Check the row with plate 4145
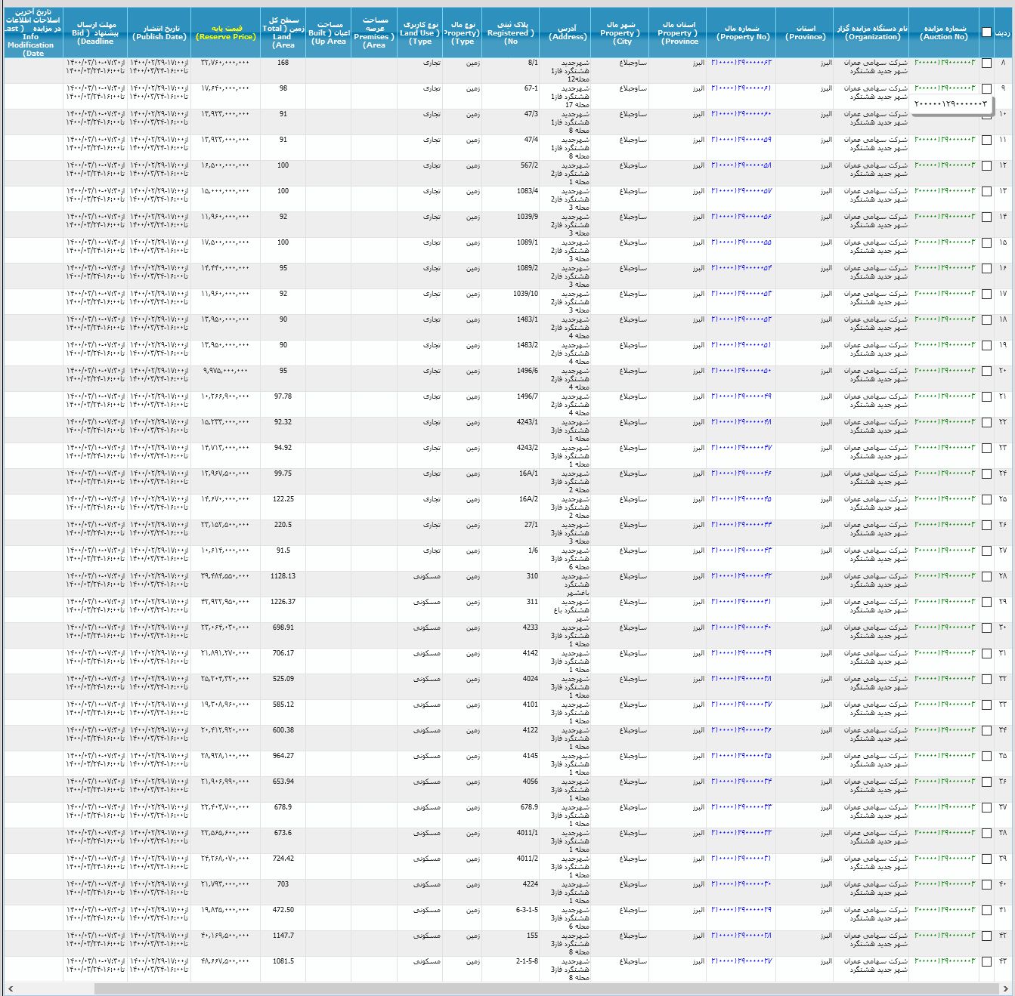 coord(986,757)
